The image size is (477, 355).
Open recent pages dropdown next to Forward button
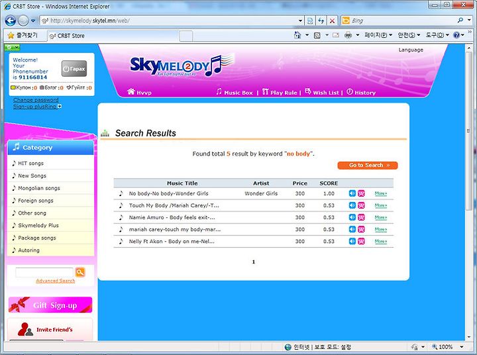point(33,21)
